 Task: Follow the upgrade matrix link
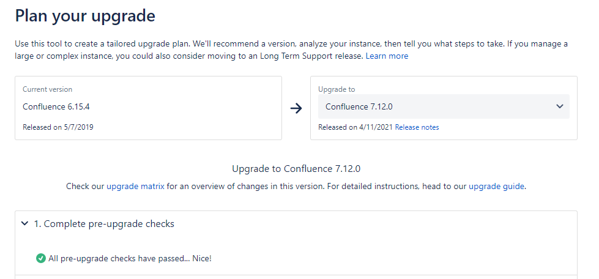click(135, 187)
